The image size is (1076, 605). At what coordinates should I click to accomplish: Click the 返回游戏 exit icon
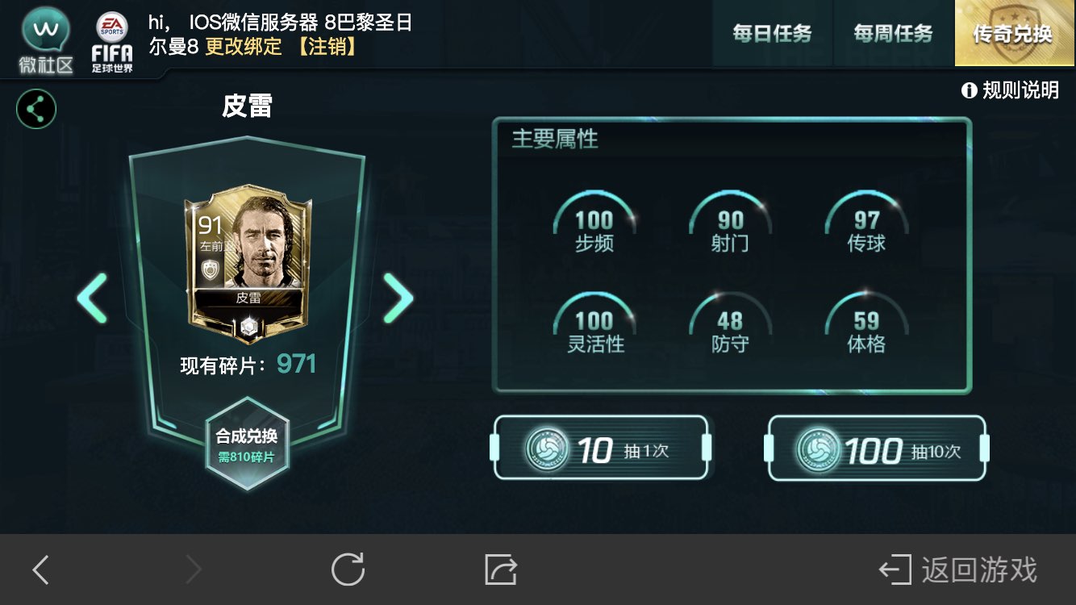click(x=895, y=570)
